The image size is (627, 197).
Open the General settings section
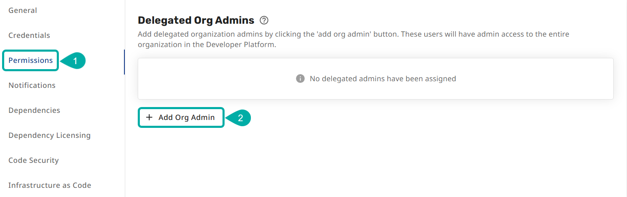click(x=23, y=10)
